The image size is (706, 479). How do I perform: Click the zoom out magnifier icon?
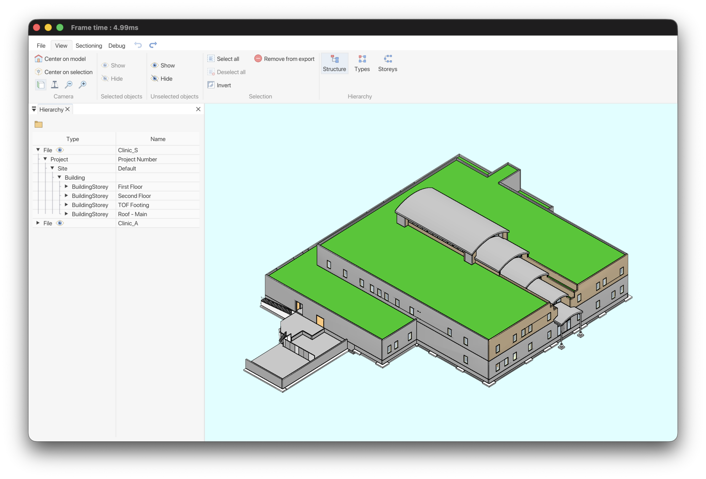point(69,85)
